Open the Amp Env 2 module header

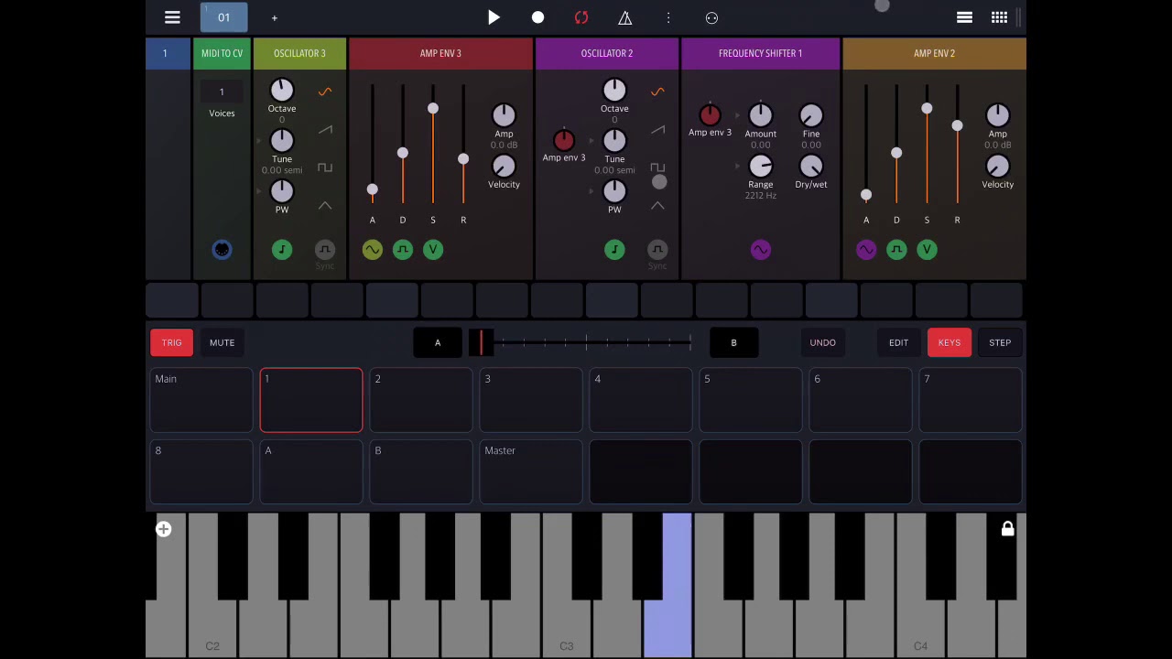coord(934,53)
